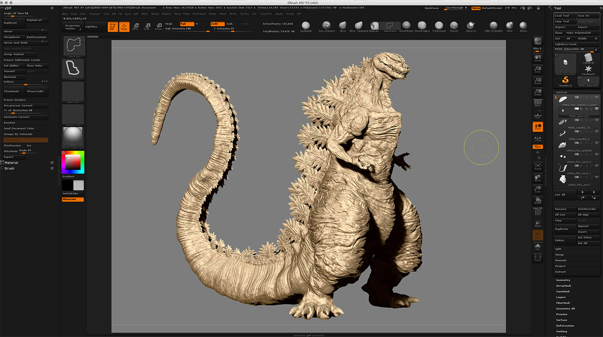This screenshot has width=603, height=337.
Task: Click the Frame icon in right shelf
Action: (x=538, y=166)
